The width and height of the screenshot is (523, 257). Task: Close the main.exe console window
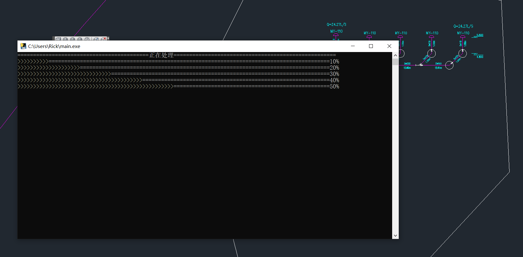389,46
